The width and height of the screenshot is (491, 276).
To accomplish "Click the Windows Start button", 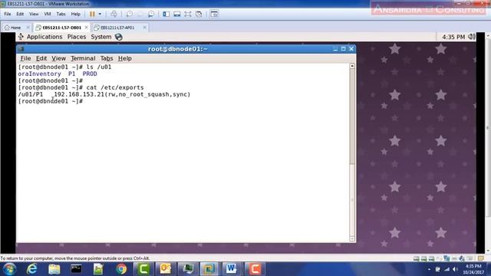I will click(x=9, y=269).
